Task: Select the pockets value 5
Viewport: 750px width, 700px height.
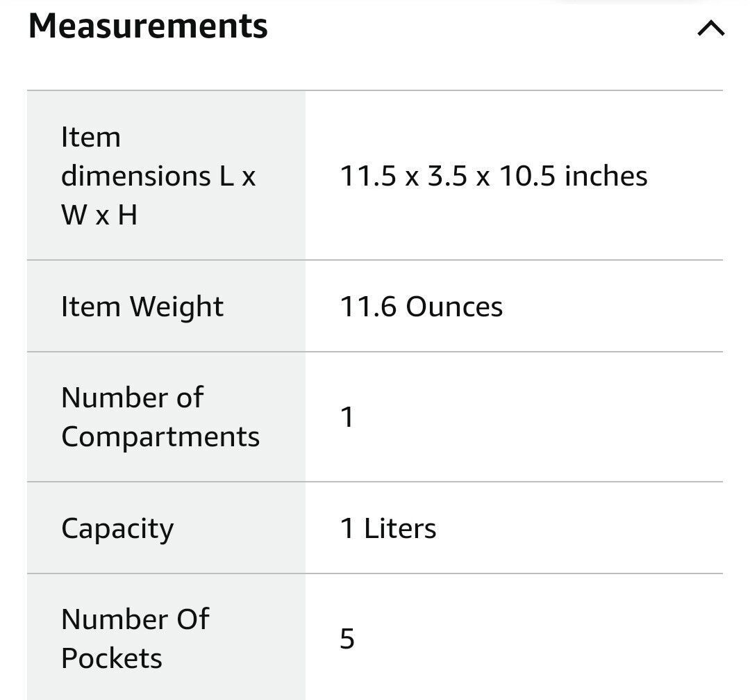Action: click(x=347, y=639)
